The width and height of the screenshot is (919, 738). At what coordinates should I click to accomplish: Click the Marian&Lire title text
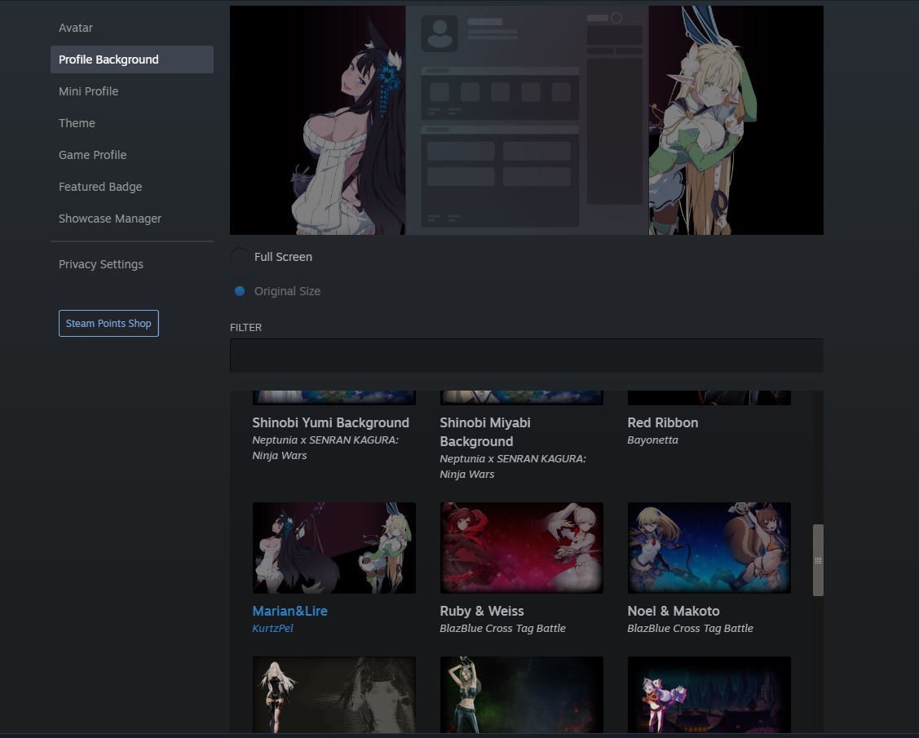click(289, 611)
